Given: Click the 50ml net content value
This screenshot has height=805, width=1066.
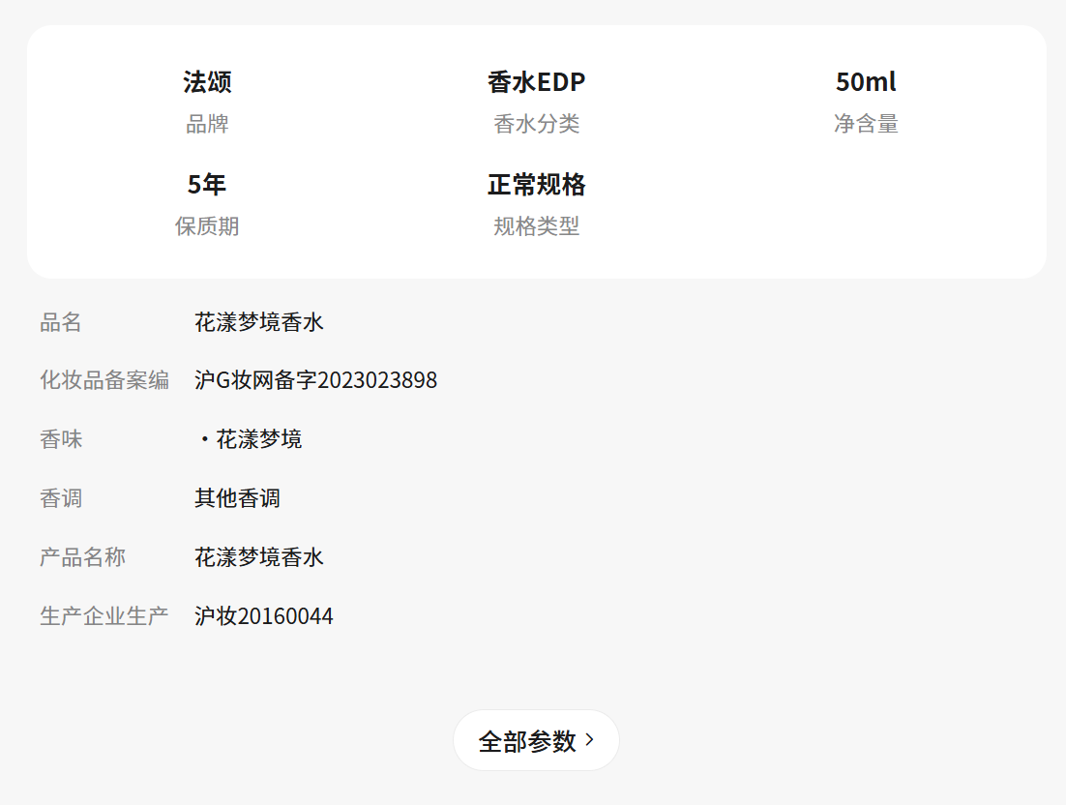Looking at the screenshot, I should [866, 82].
